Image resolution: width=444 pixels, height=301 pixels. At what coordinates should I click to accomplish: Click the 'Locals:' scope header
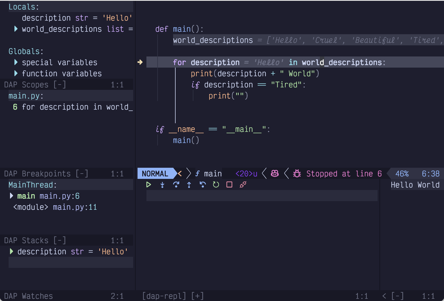(24, 7)
